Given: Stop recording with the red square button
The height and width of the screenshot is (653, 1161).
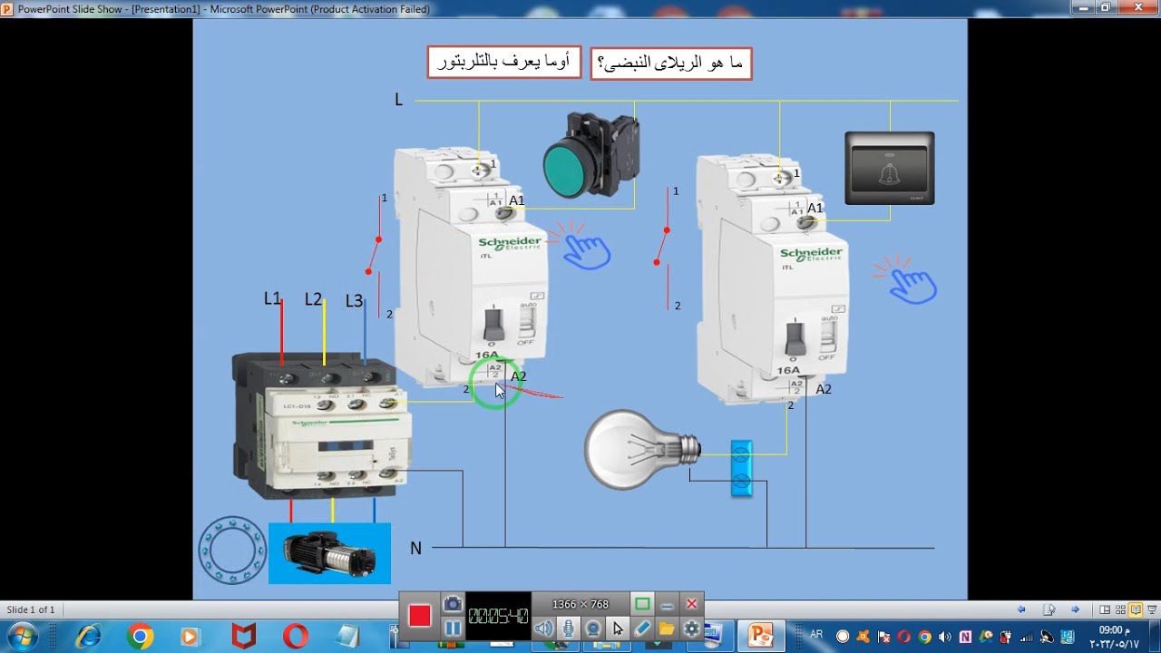Looking at the screenshot, I should pos(419,617).
